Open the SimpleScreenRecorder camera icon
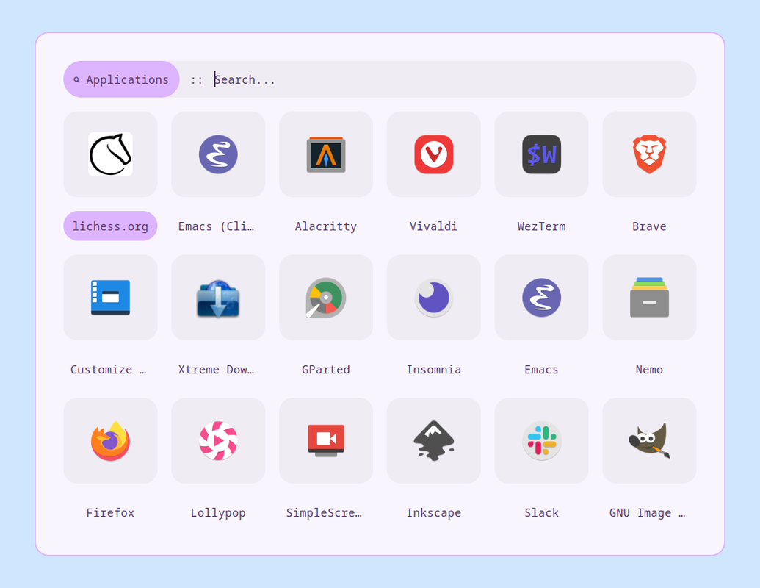 pyautogui.click(x=326, y=440)
